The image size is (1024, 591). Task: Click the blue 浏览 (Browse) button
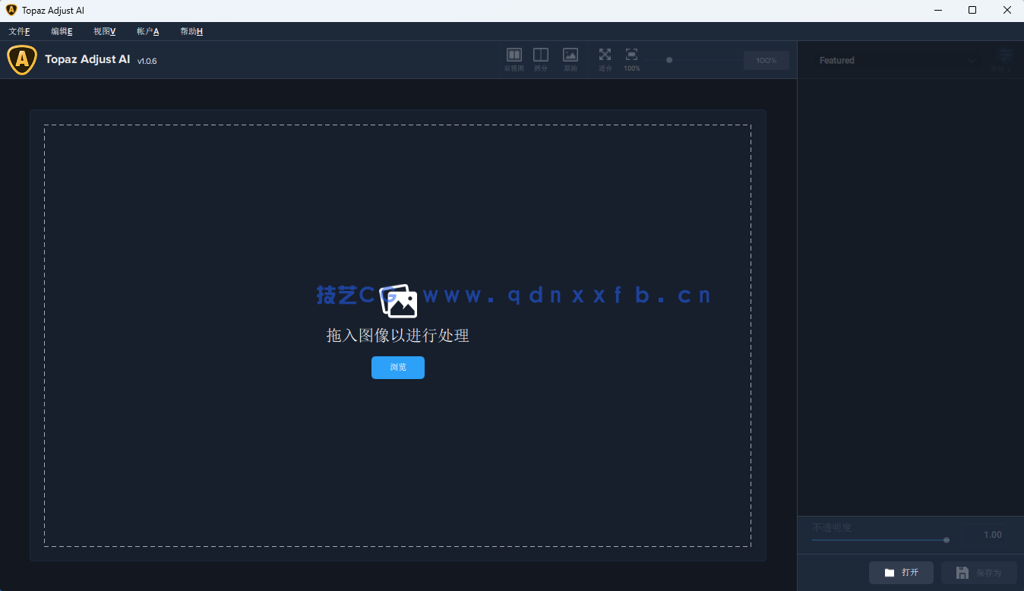click(x=398, y=368)
